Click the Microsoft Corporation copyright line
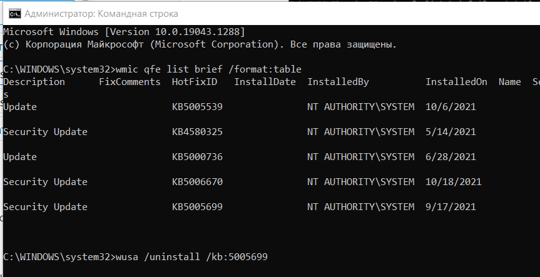Viewport: 540px width, 277px height. (200, 44)
